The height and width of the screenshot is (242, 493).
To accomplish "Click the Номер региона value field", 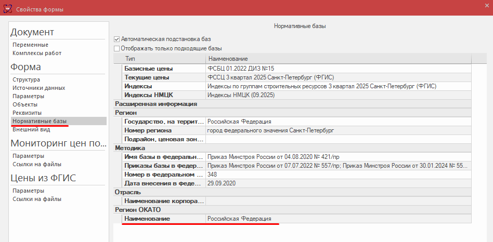I will pos(338,130).
